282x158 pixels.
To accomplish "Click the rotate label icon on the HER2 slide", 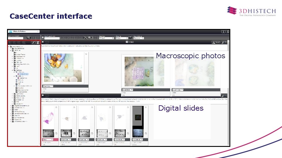I will (x=74, y=133).
